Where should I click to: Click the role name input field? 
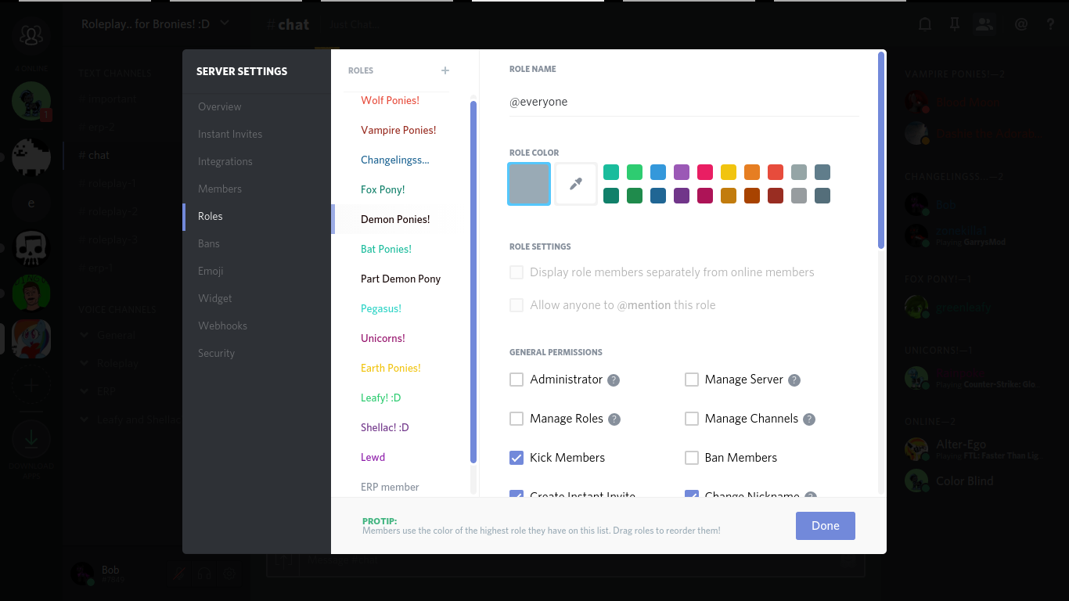[x=684, y=102]
